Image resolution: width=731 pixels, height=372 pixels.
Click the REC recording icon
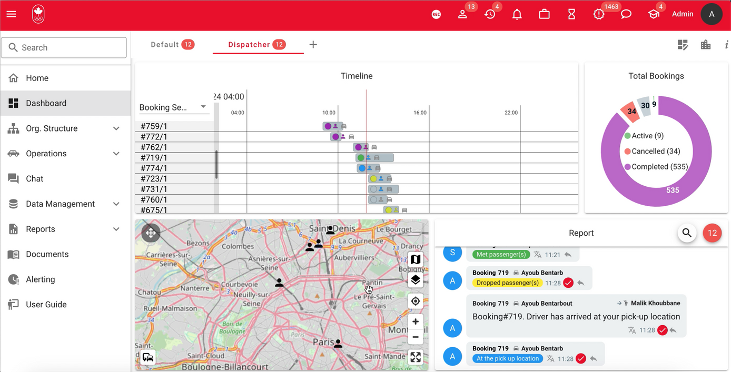(x=436, y=15)
